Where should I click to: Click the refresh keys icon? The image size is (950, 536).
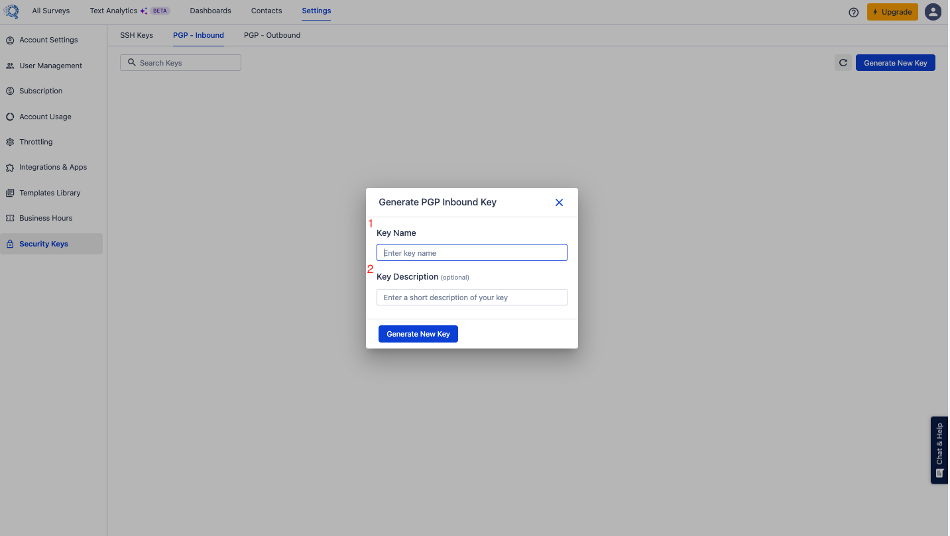coord(843,63)
